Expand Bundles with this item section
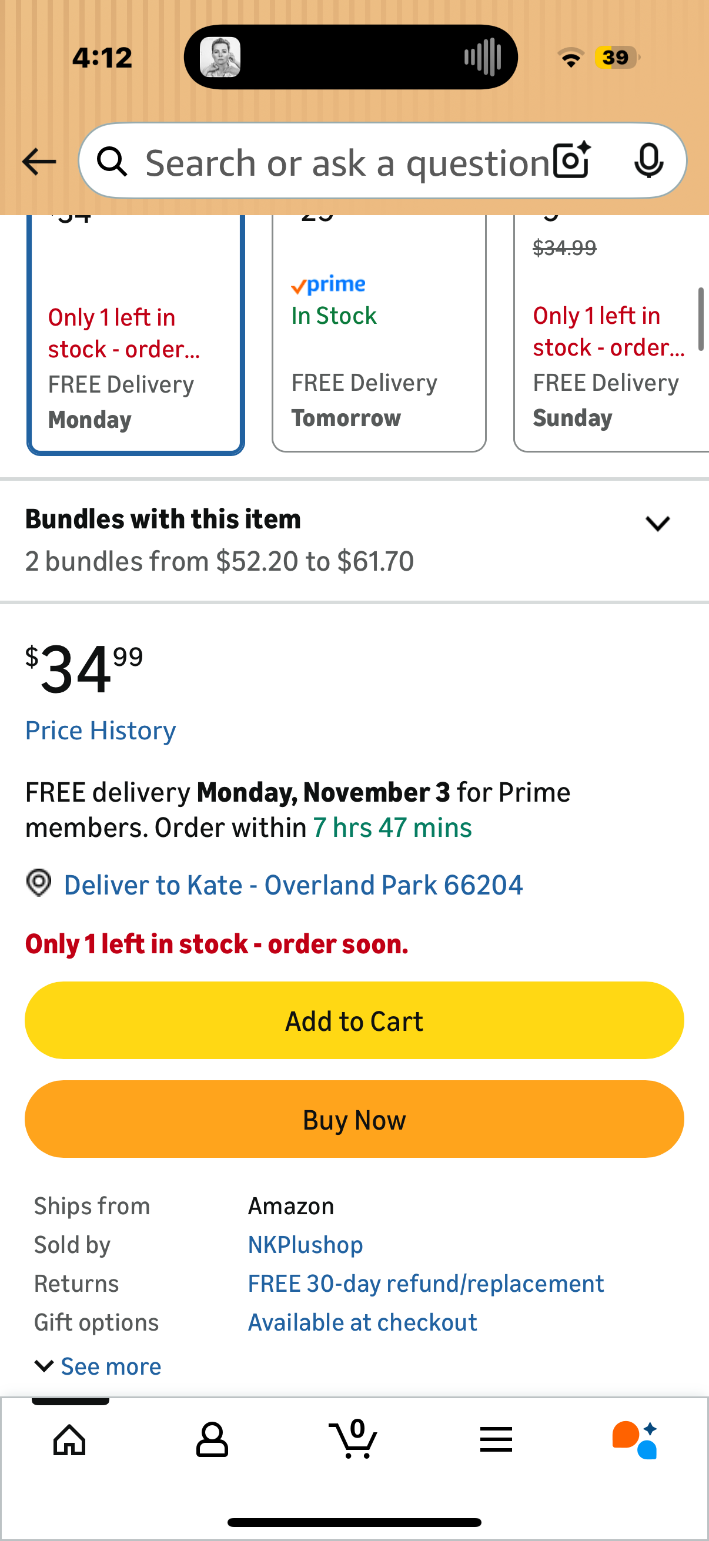Viewport: 709px width, 1541px height. tap(657, 524)
